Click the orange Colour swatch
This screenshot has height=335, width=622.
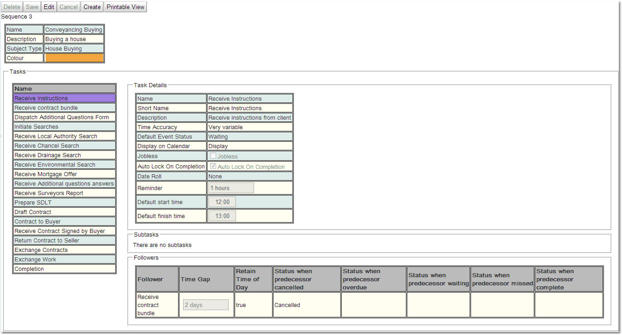pyautogui.click(x=74, y=58)
